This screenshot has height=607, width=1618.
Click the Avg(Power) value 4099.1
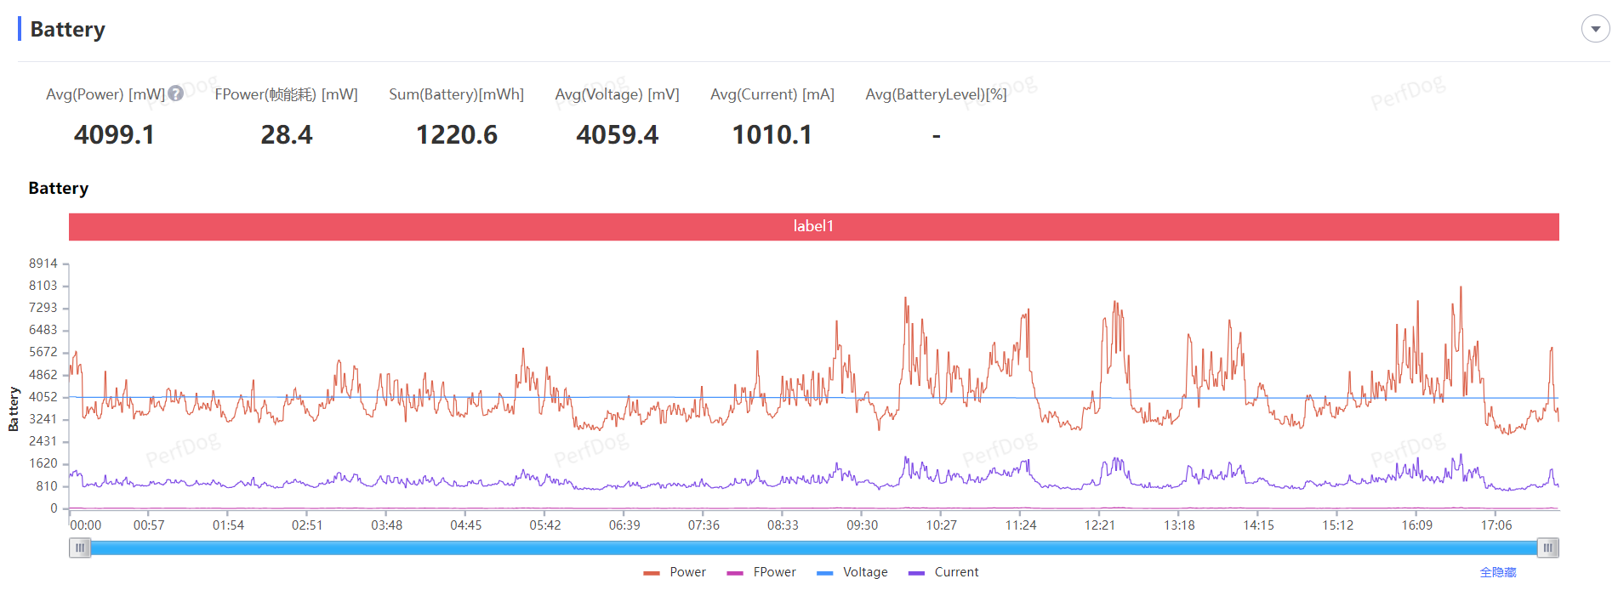[114, 134]
